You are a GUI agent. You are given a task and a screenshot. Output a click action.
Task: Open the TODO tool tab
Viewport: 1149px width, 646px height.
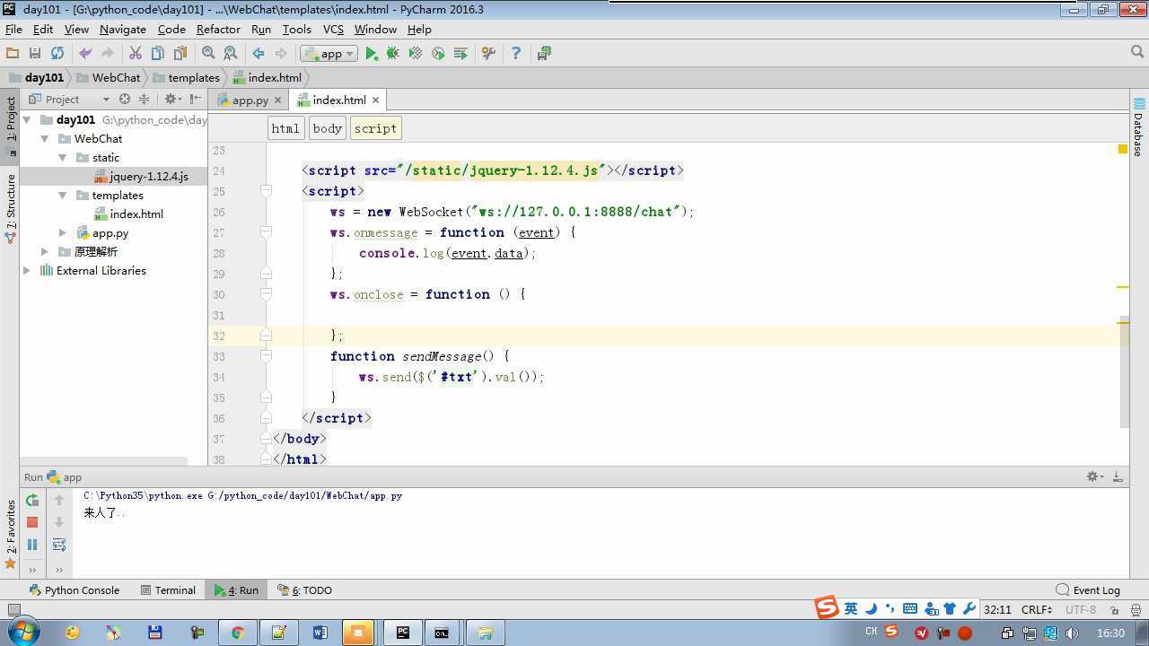pos(305,589)
